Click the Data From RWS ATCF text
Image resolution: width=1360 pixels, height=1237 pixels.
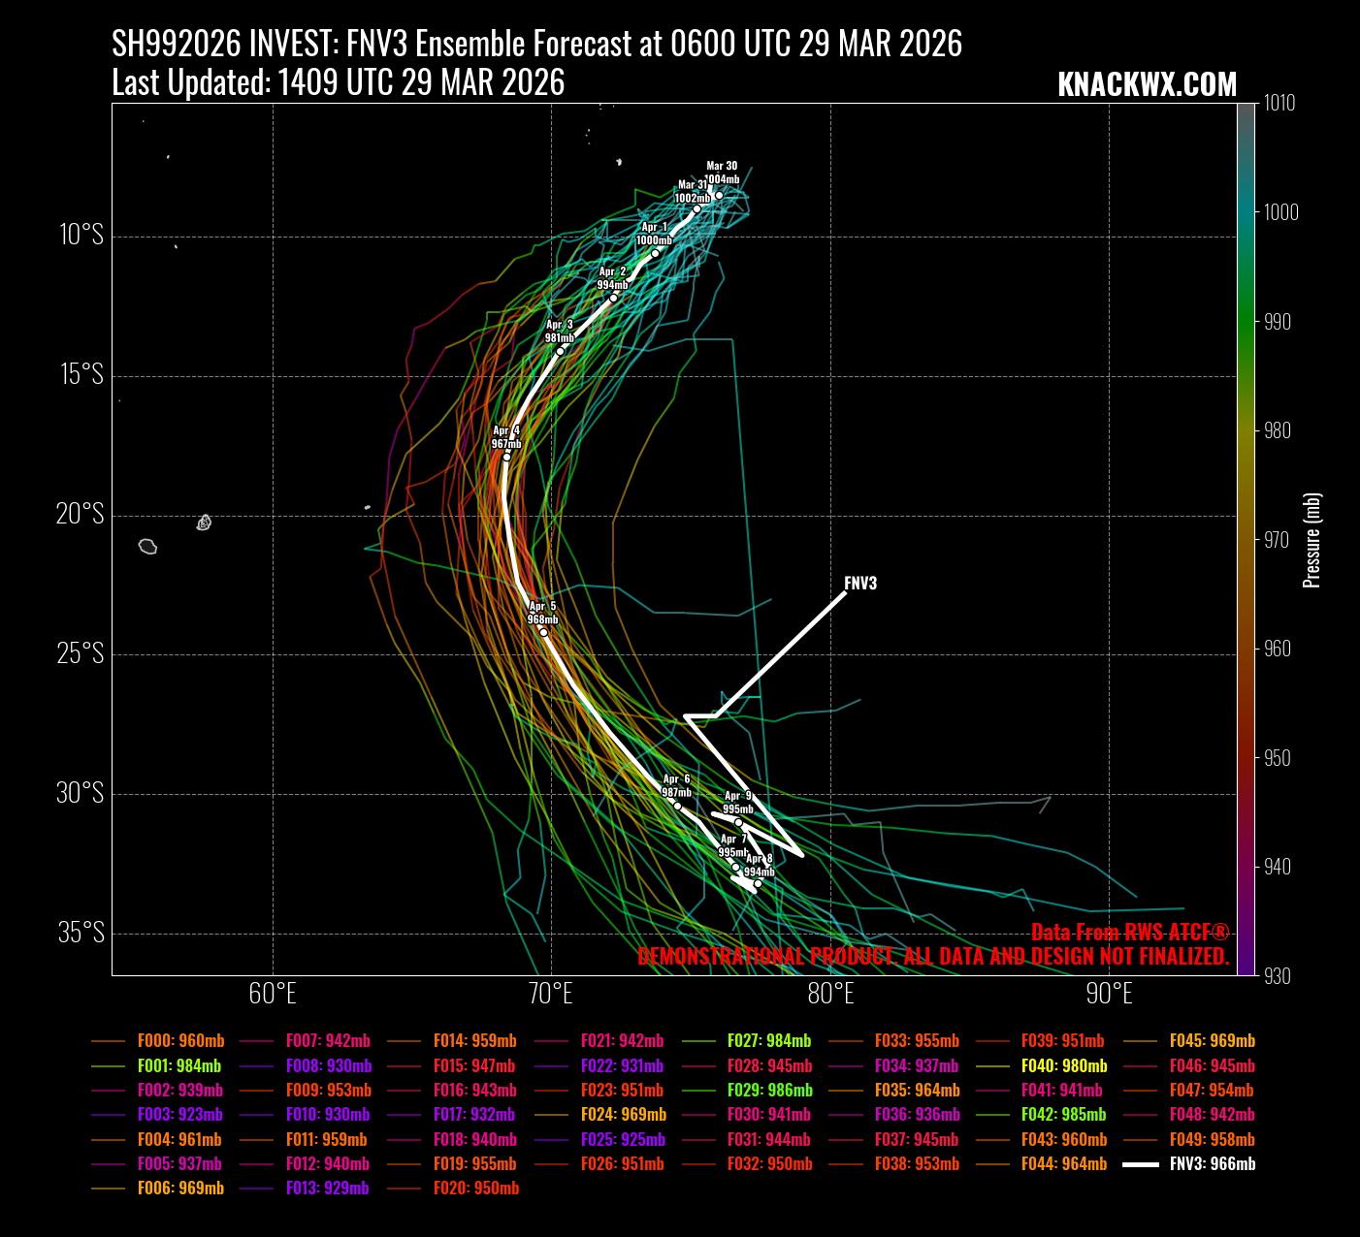point(1129,933)
